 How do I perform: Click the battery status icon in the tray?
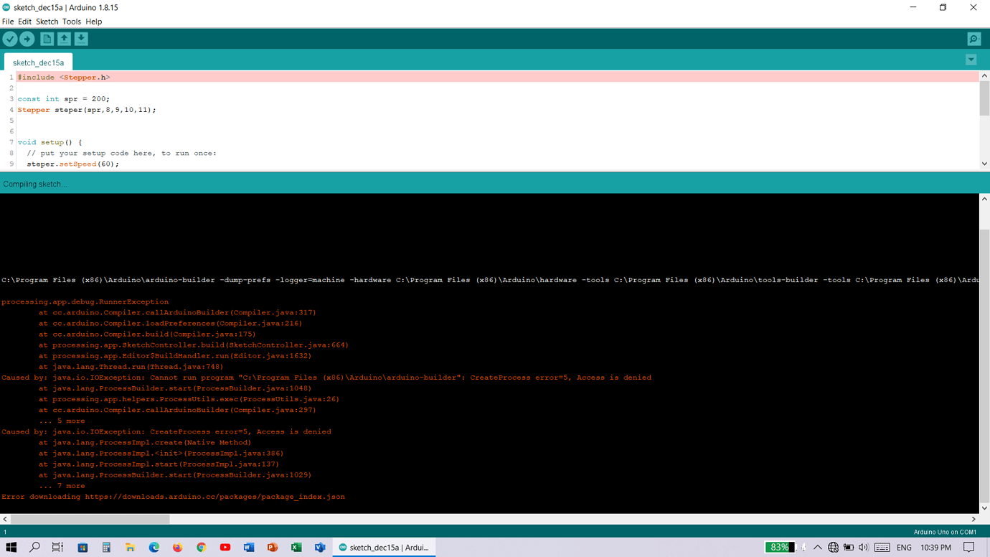[848, 547]
